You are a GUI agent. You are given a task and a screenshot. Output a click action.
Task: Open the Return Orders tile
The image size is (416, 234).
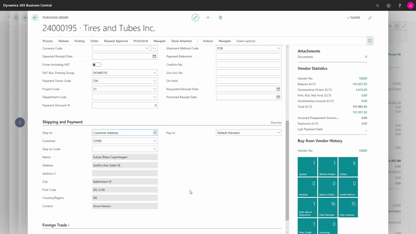(328, 187)
